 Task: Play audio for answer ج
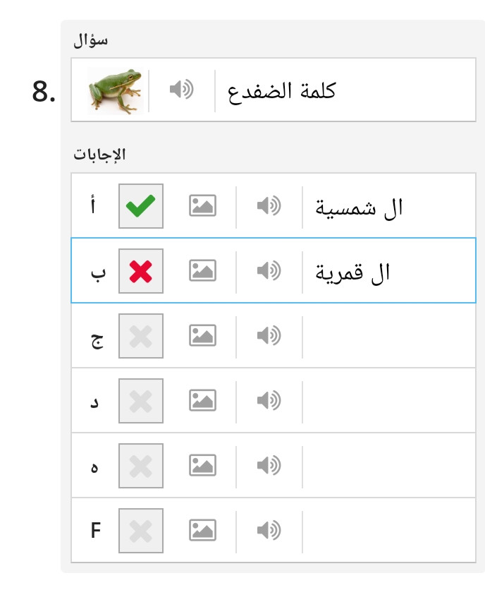269,336
